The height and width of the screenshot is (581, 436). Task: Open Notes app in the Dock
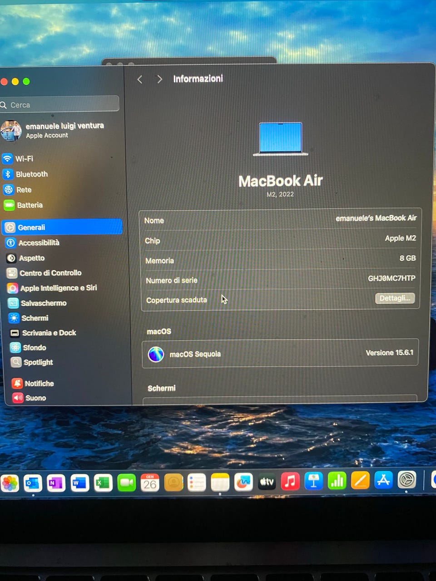point(220,482)
